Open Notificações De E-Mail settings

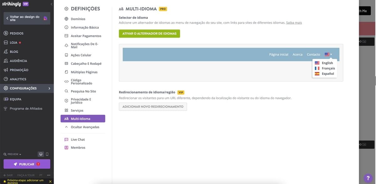pos(84,46)
